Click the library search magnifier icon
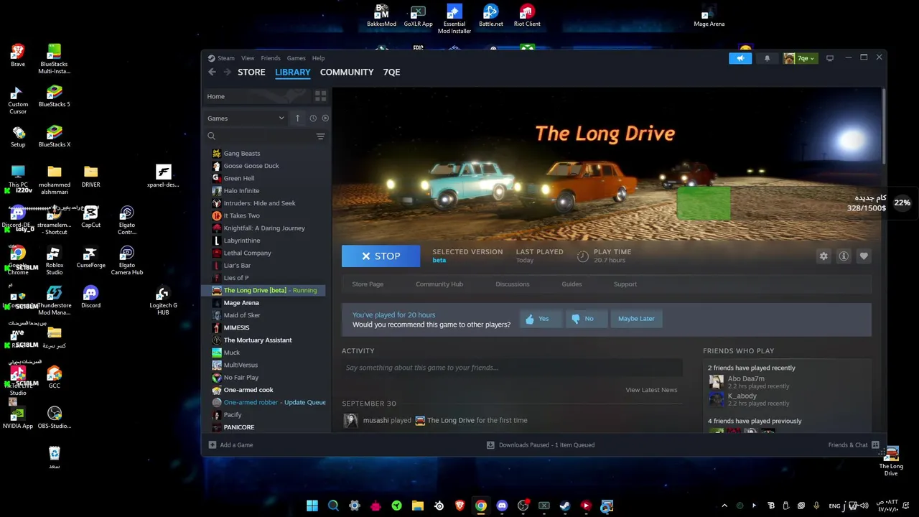 click(x=211, y=136)
